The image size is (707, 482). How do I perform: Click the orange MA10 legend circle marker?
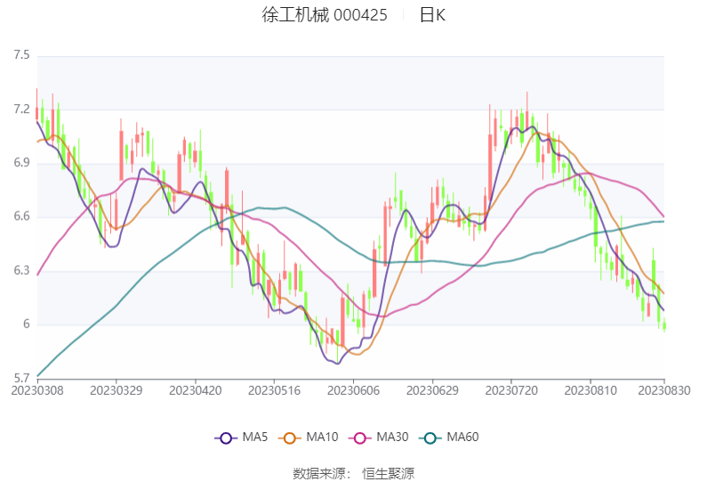(x=289, y=438)
